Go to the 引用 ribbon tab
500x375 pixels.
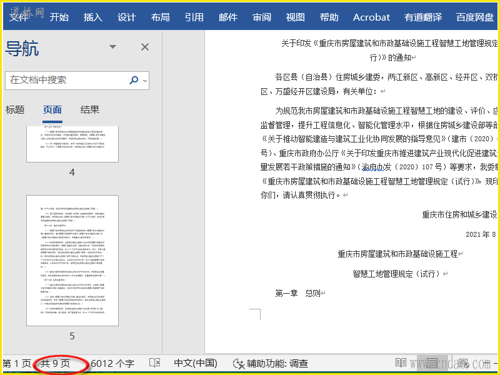click(x=194, y=17)
